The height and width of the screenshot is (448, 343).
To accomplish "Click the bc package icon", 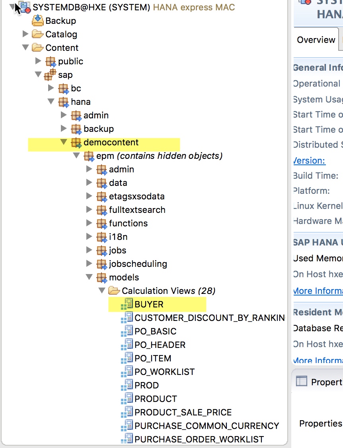I will pyautogui.click(x=64, y=88).
